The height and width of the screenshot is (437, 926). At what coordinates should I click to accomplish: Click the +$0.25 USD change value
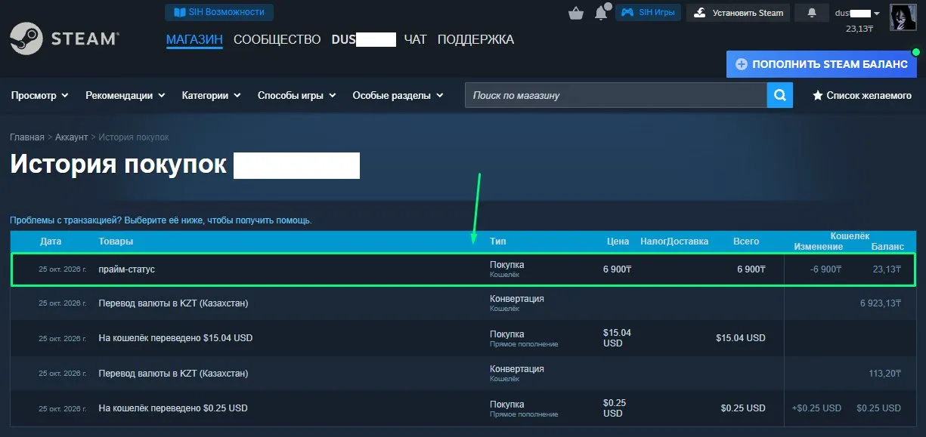(816, 408)
